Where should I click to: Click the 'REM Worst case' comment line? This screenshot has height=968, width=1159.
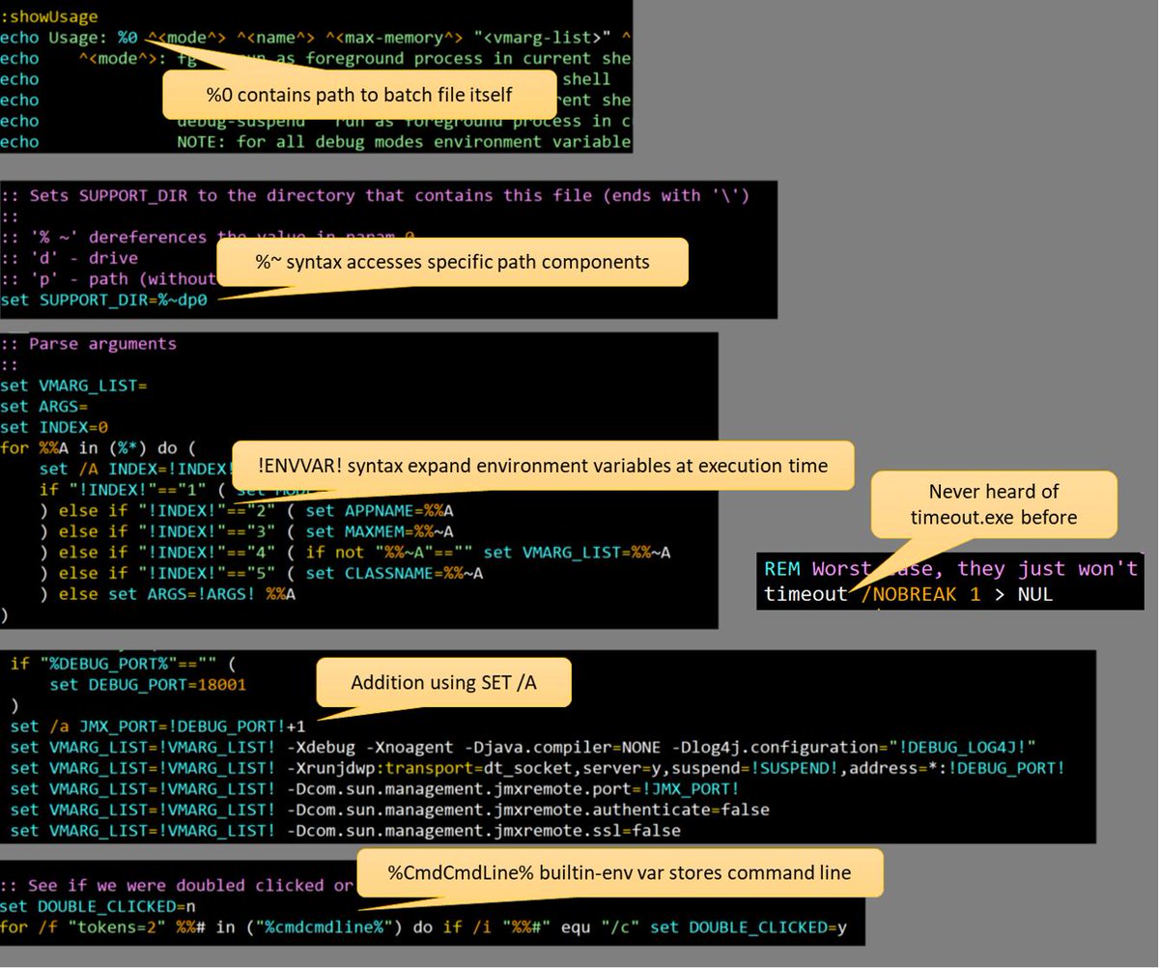coord(950,569)
